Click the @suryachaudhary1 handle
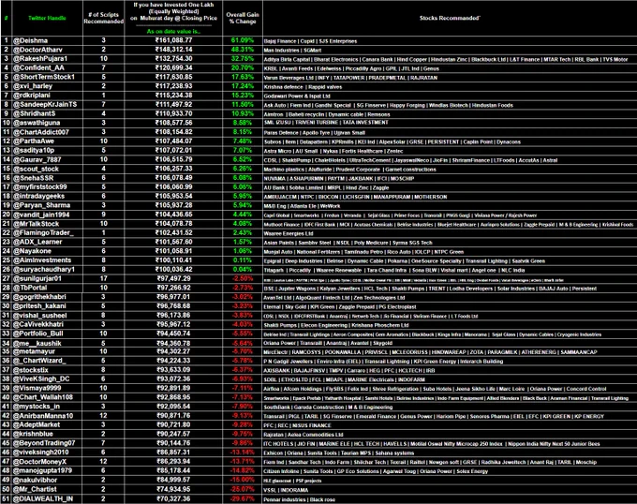Screen dimensions: 637x504 47,269
